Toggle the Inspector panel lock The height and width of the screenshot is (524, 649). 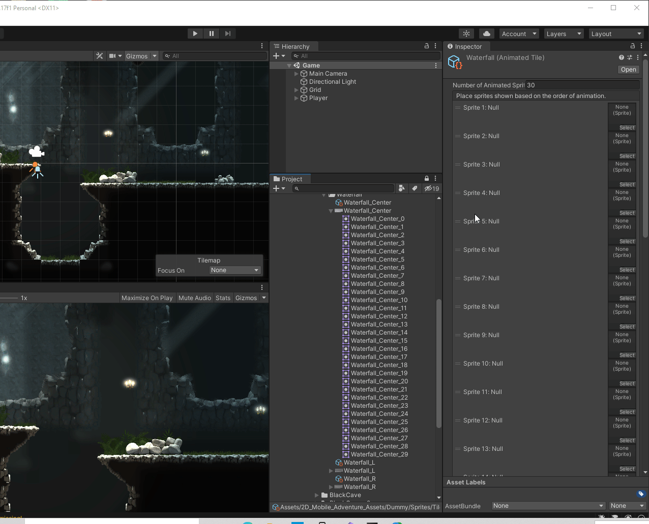633,46
